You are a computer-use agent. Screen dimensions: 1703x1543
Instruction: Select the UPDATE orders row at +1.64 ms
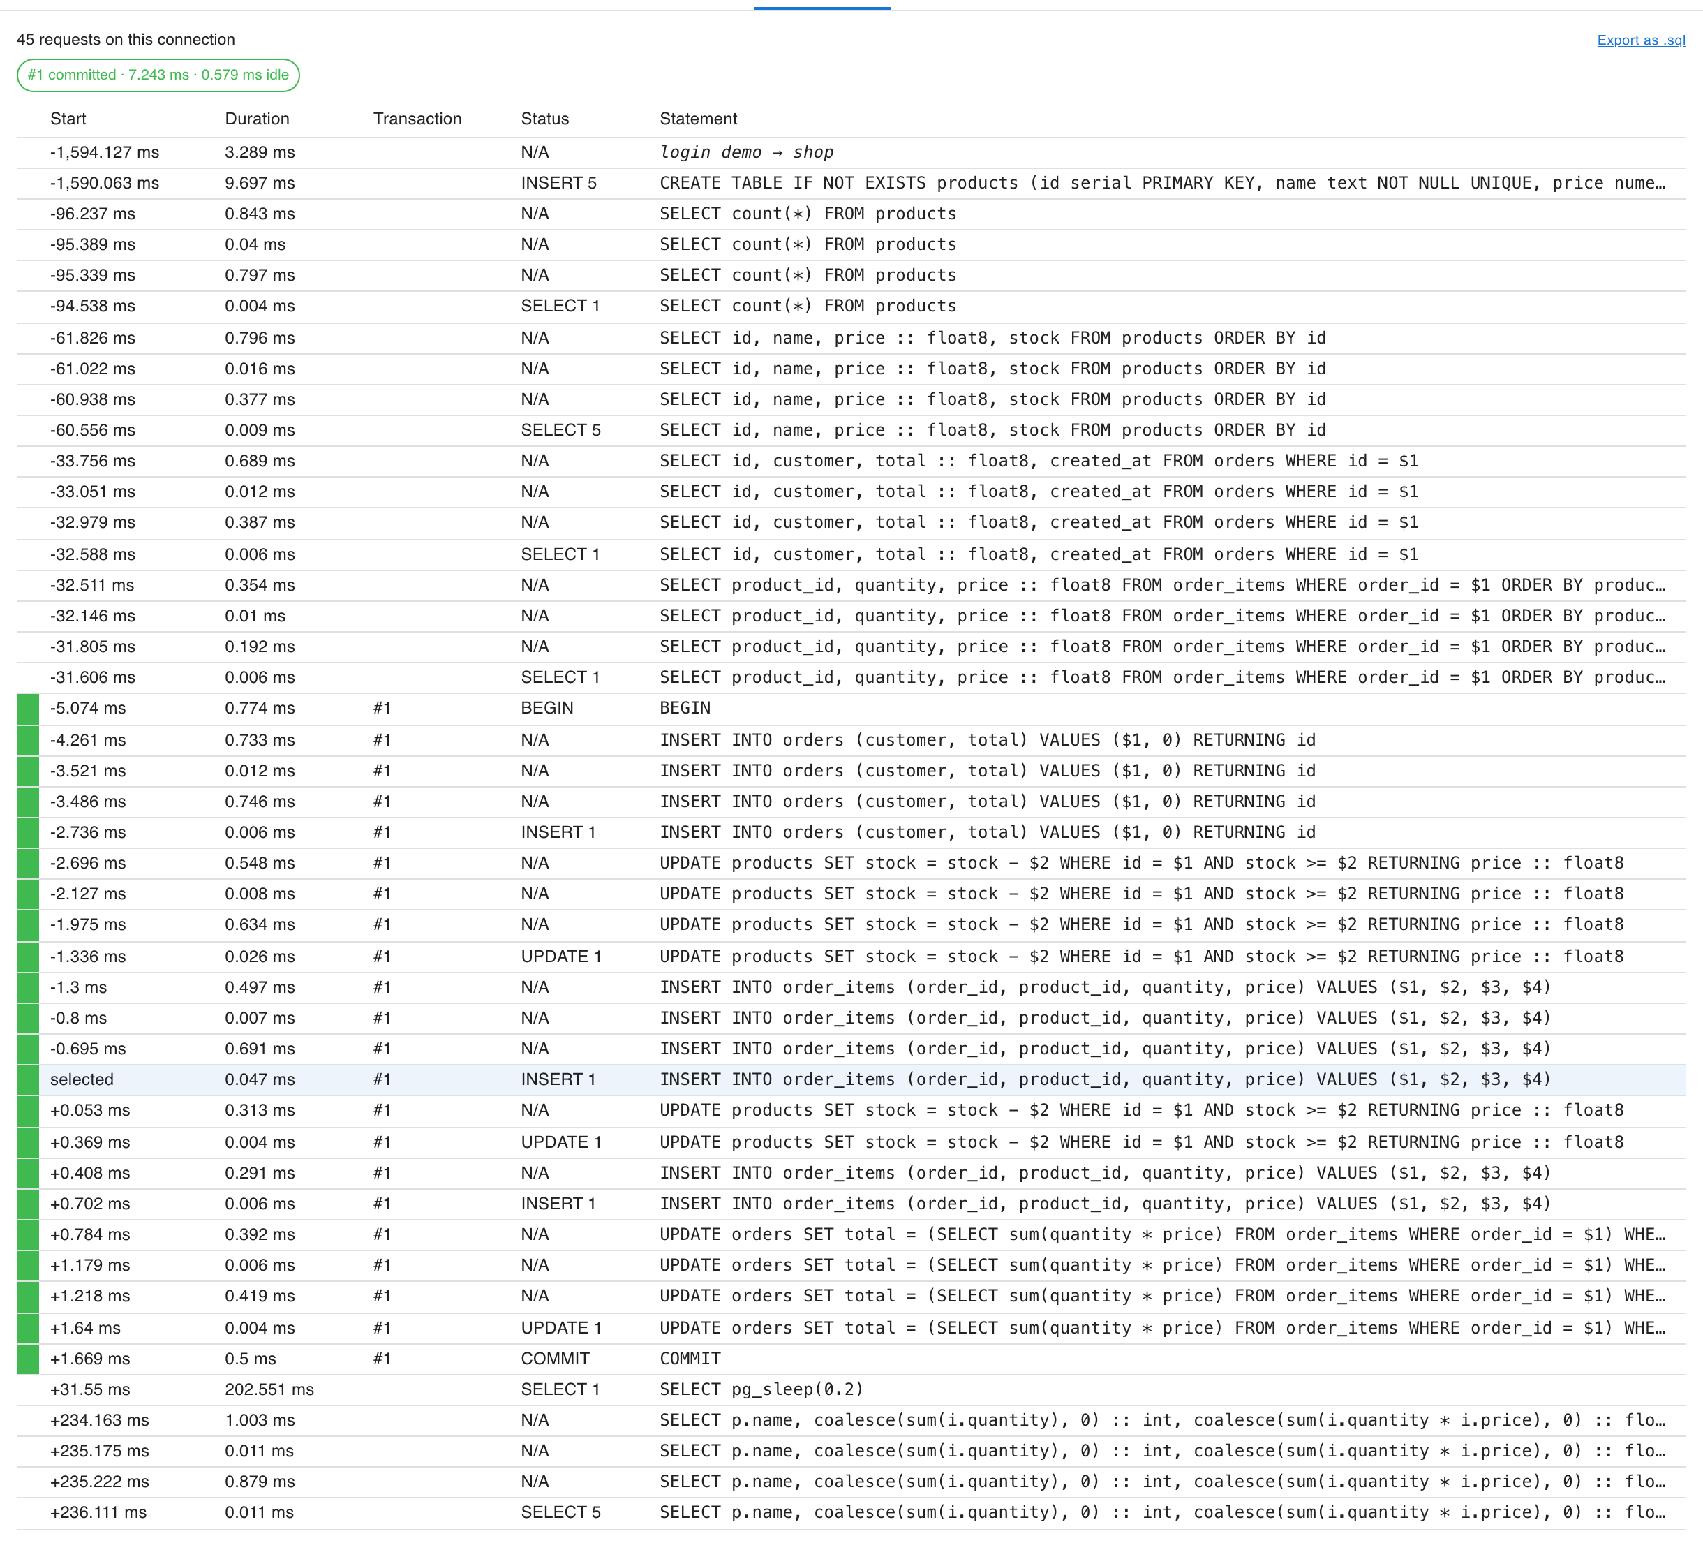coord(851,1329)
